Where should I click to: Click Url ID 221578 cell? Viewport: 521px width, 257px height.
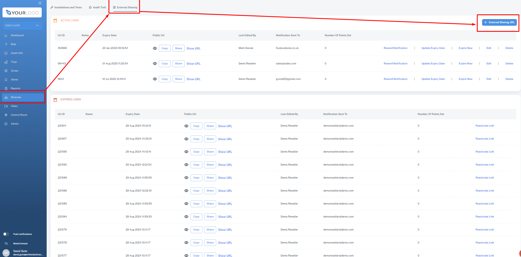click(x=62, y=243)
